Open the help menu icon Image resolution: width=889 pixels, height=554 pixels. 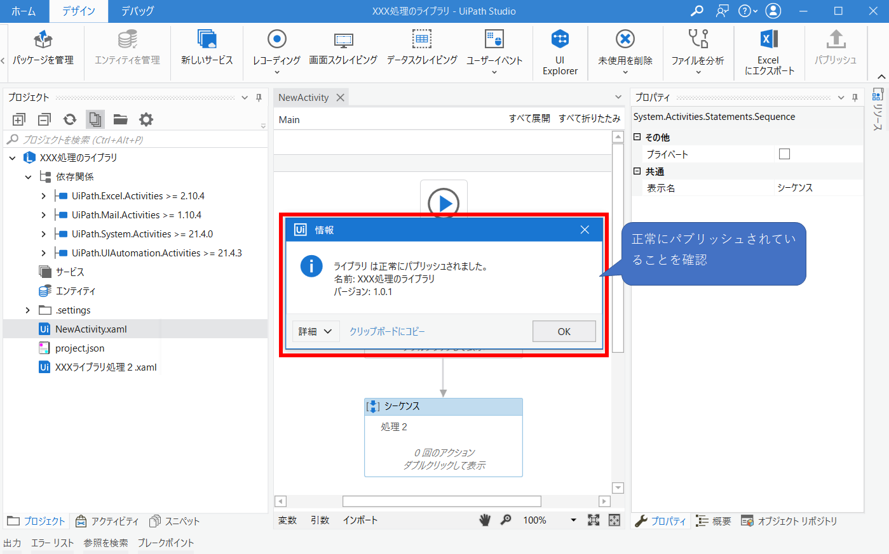(x=747, y=11)
